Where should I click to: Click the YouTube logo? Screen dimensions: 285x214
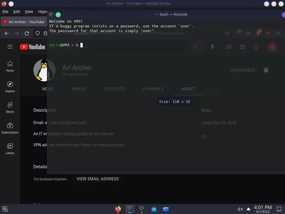click(33, 47)
